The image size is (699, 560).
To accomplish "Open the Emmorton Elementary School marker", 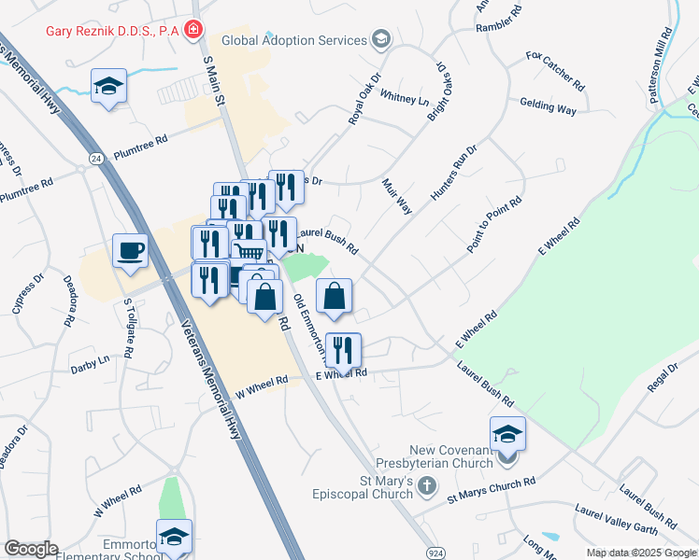I will click(x=175, y=539).
